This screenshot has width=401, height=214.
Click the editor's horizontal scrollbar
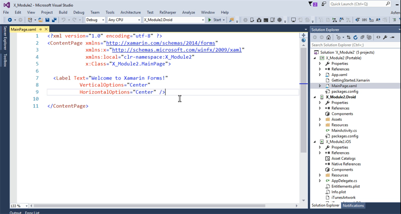click(157, 206)
